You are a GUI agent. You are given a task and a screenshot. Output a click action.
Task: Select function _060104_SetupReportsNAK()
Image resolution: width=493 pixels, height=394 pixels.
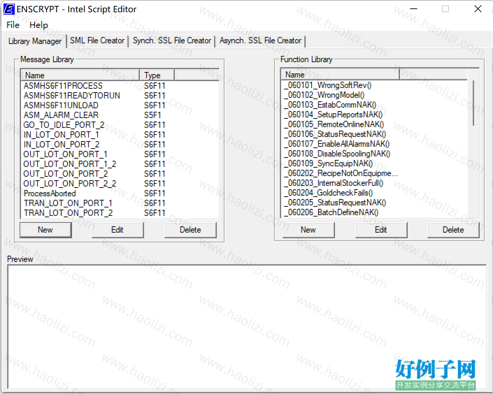tap(333, 115)
